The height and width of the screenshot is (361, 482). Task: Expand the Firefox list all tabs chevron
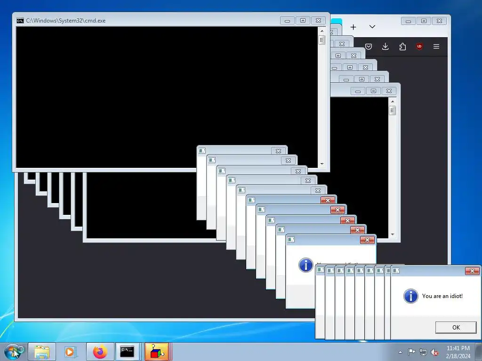click(372, 27)
